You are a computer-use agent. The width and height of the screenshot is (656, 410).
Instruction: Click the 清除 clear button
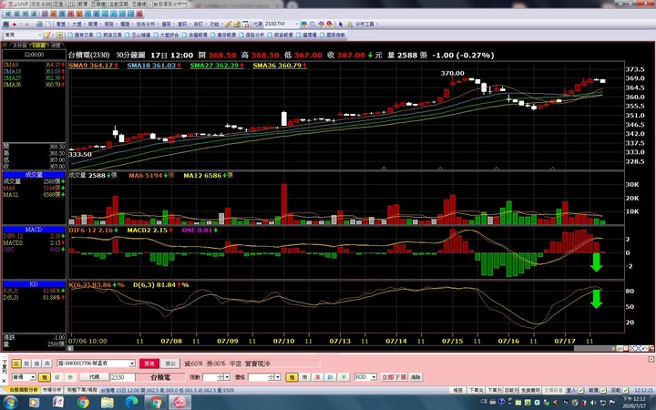(415, 377)
